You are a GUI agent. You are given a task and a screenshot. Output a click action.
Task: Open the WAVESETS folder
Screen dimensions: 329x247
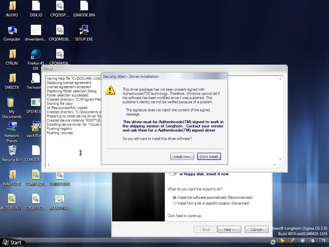click(x=12, y=178)
